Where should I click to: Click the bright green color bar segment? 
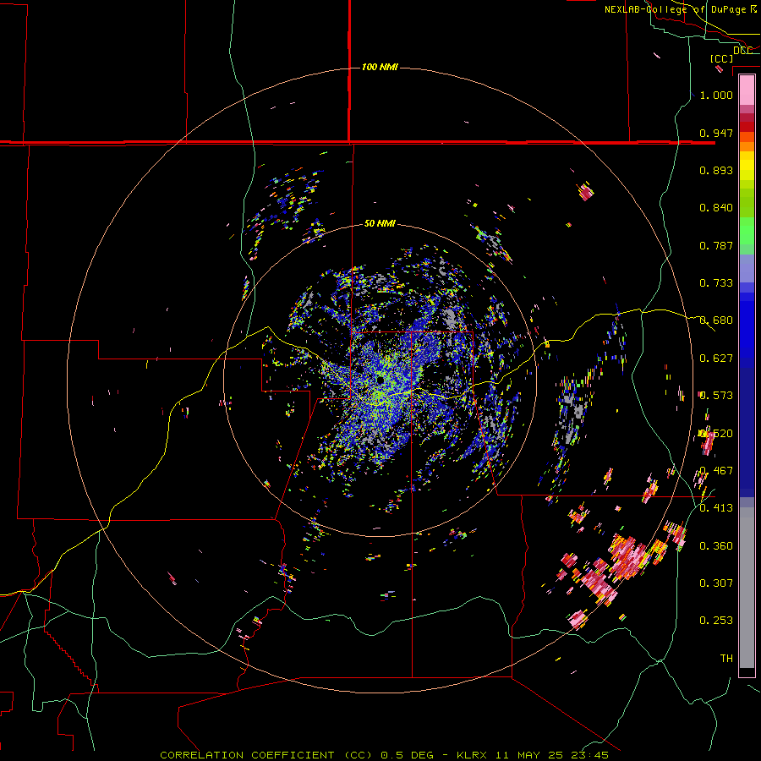(747, 231)
